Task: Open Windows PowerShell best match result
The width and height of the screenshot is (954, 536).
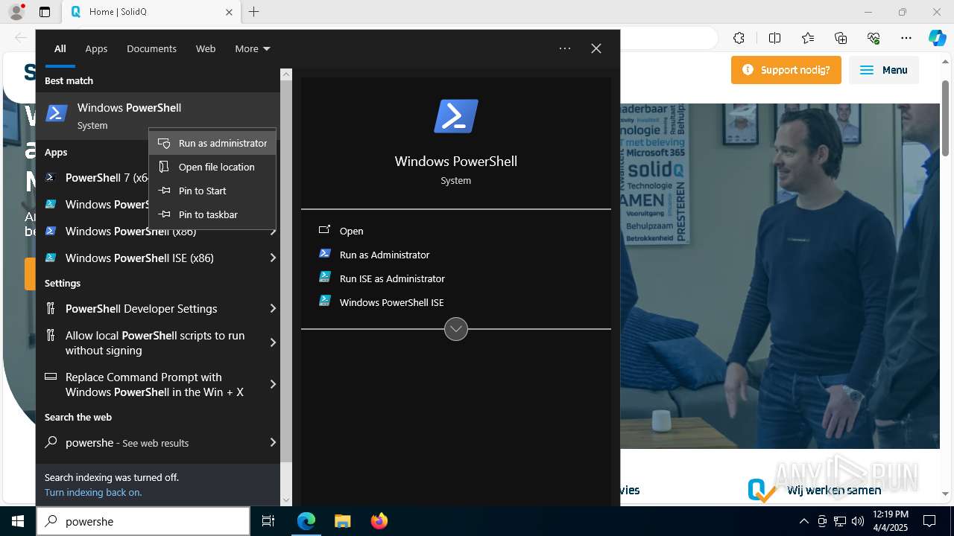Action: pyautogui.click(x=158, y=115)
